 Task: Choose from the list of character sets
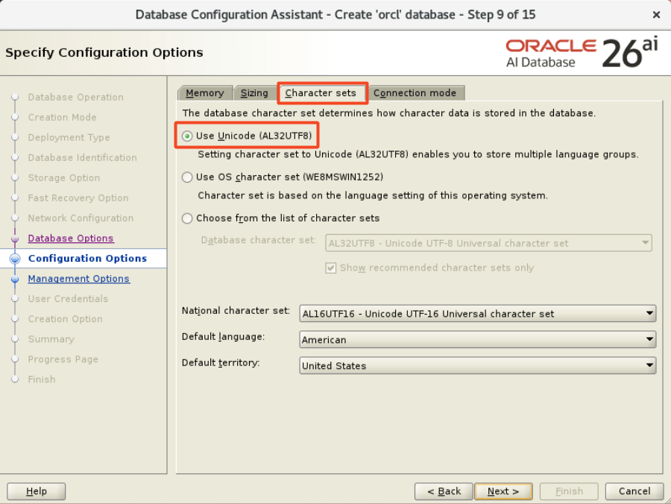pos(187,218)
